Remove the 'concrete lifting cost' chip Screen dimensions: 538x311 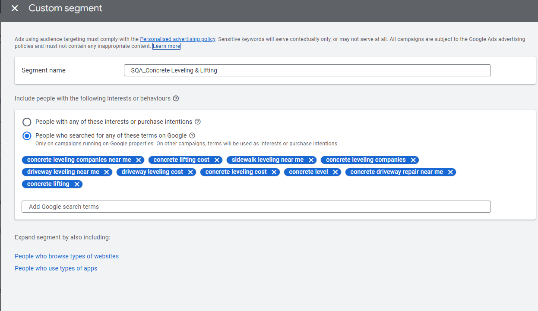click(x=217, y=160)
